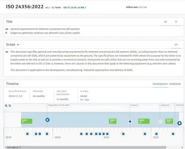Click the zoom out magnifier icon
185x149 pixels.
tap(10, 106)
